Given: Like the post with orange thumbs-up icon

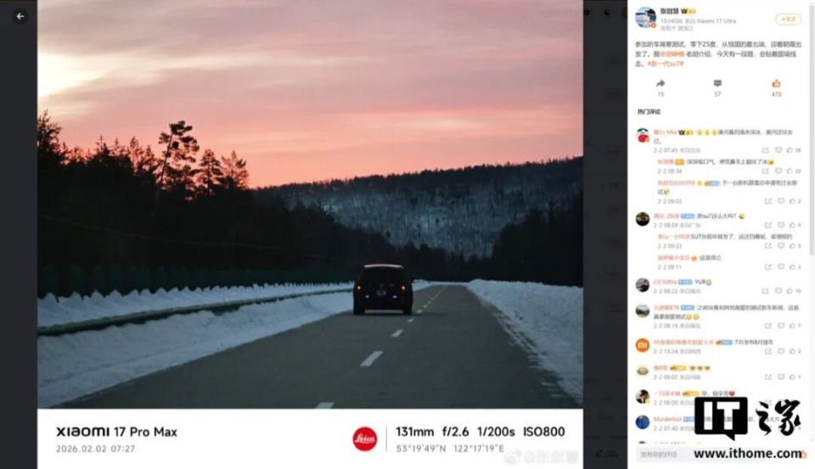Looking at the screenshot, I should point(776,84).
